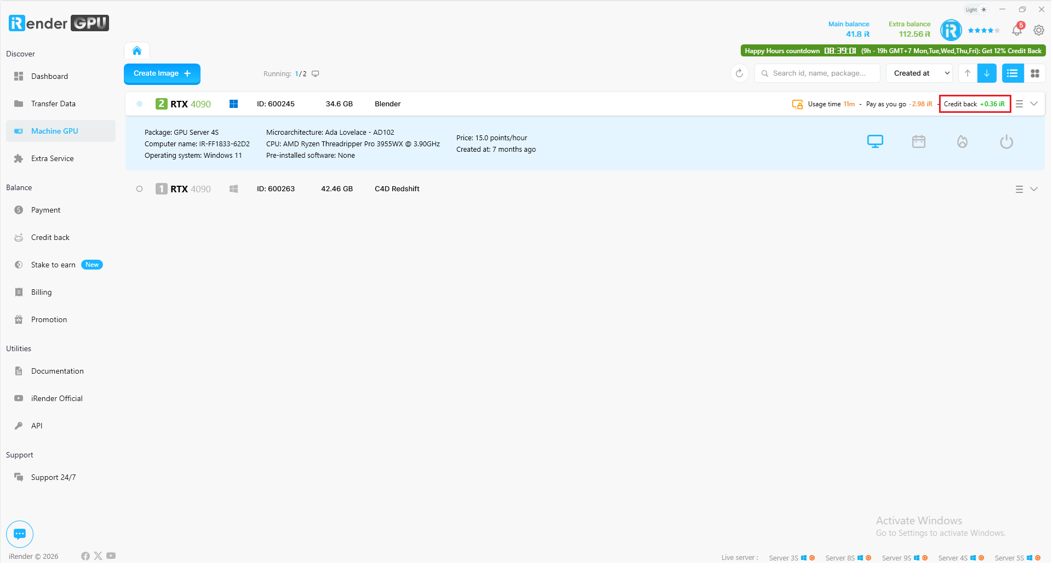1053x578 pixels.
Task: Switch to grid view layout
Action: pos(1035,73)
